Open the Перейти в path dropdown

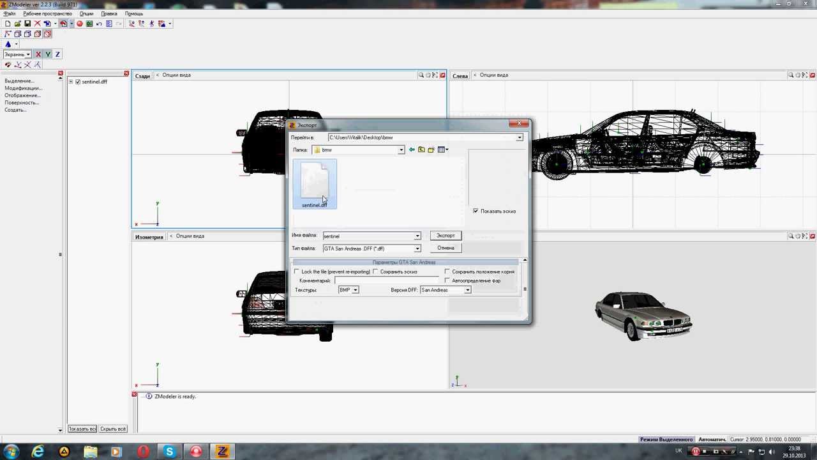click(520, 137)
